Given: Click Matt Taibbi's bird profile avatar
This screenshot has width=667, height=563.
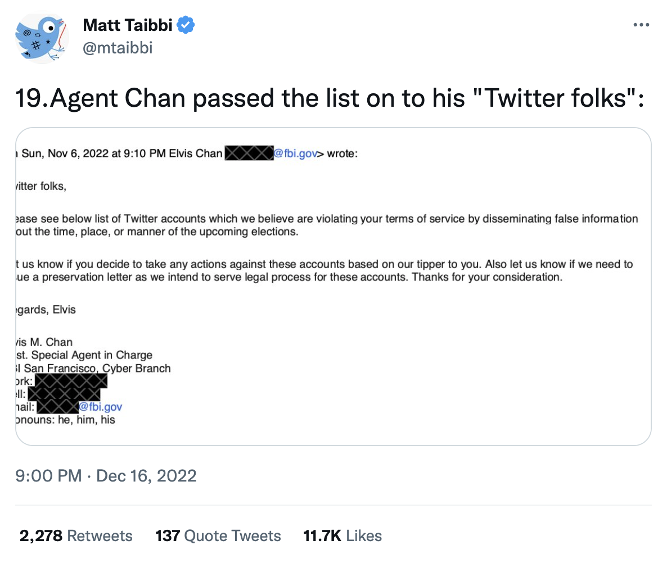Looking at the screenshot, I should pos(42,38).
